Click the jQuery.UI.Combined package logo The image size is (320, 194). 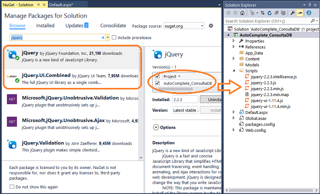(13, 78)
